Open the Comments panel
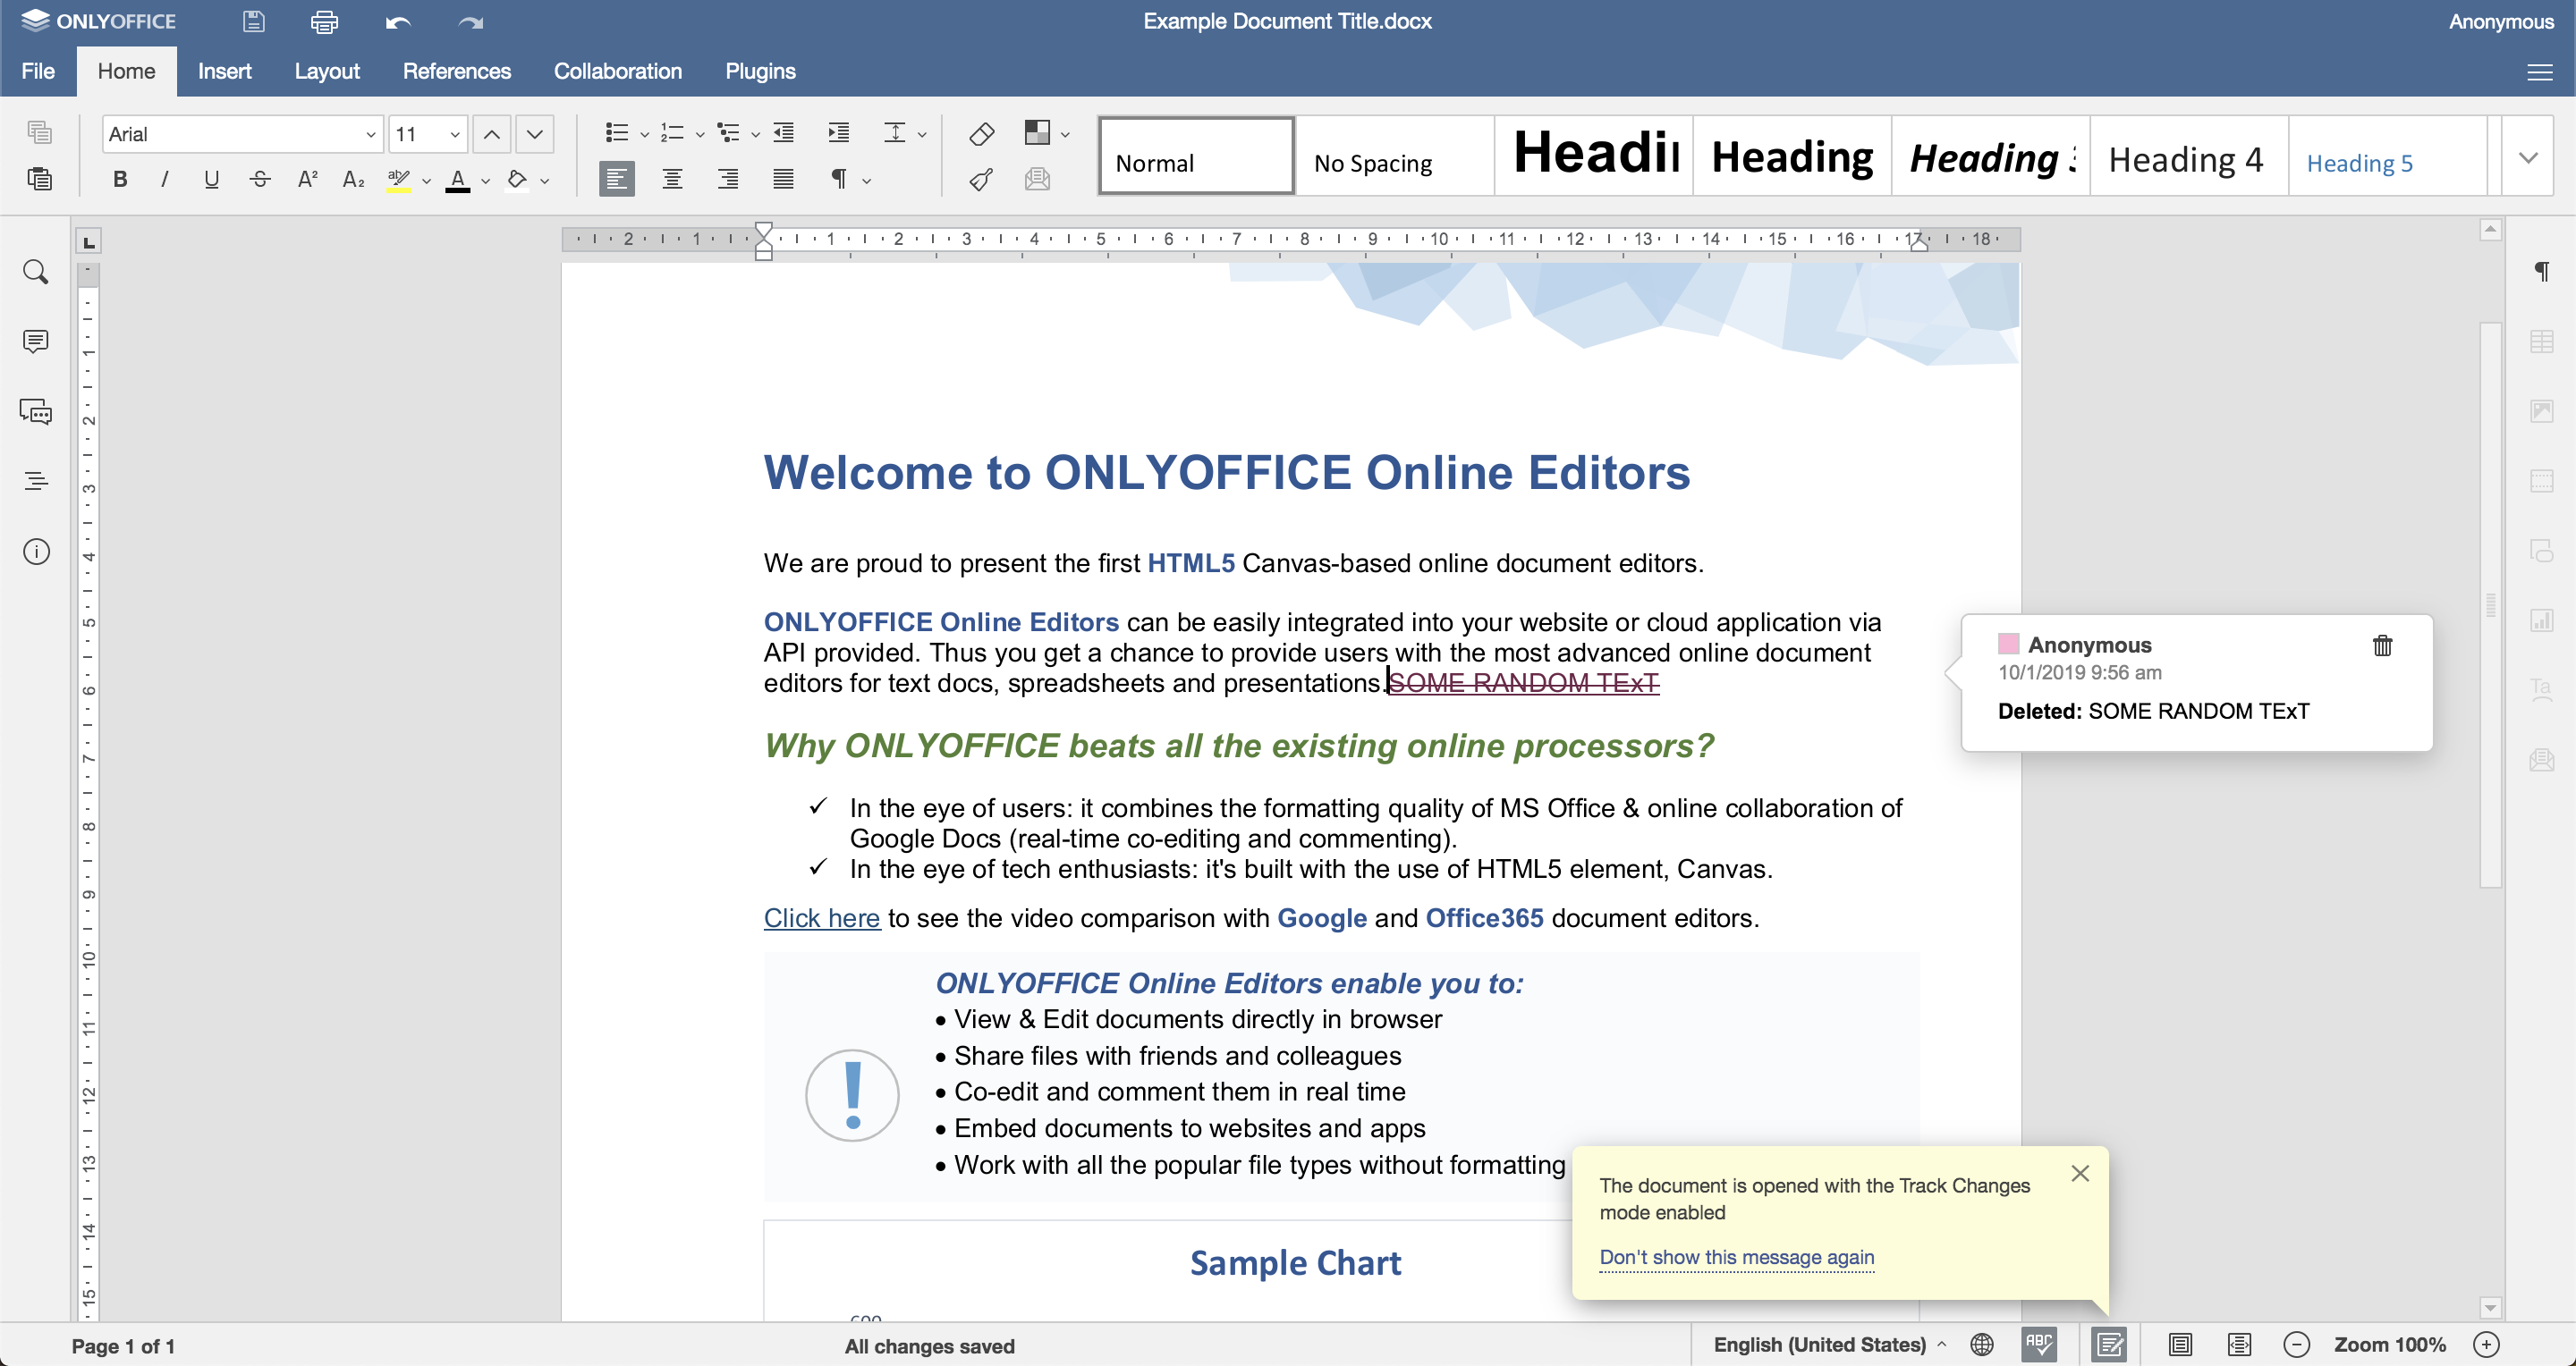Viewport: 2576px width, 1366px height. coord(36,341)
